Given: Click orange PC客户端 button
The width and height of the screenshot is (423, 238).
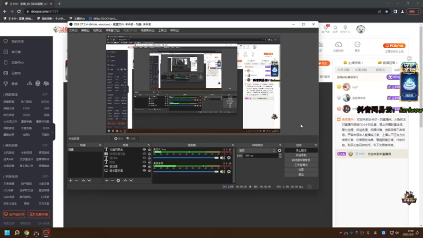Looking at the screenshot, I should 394,46.
